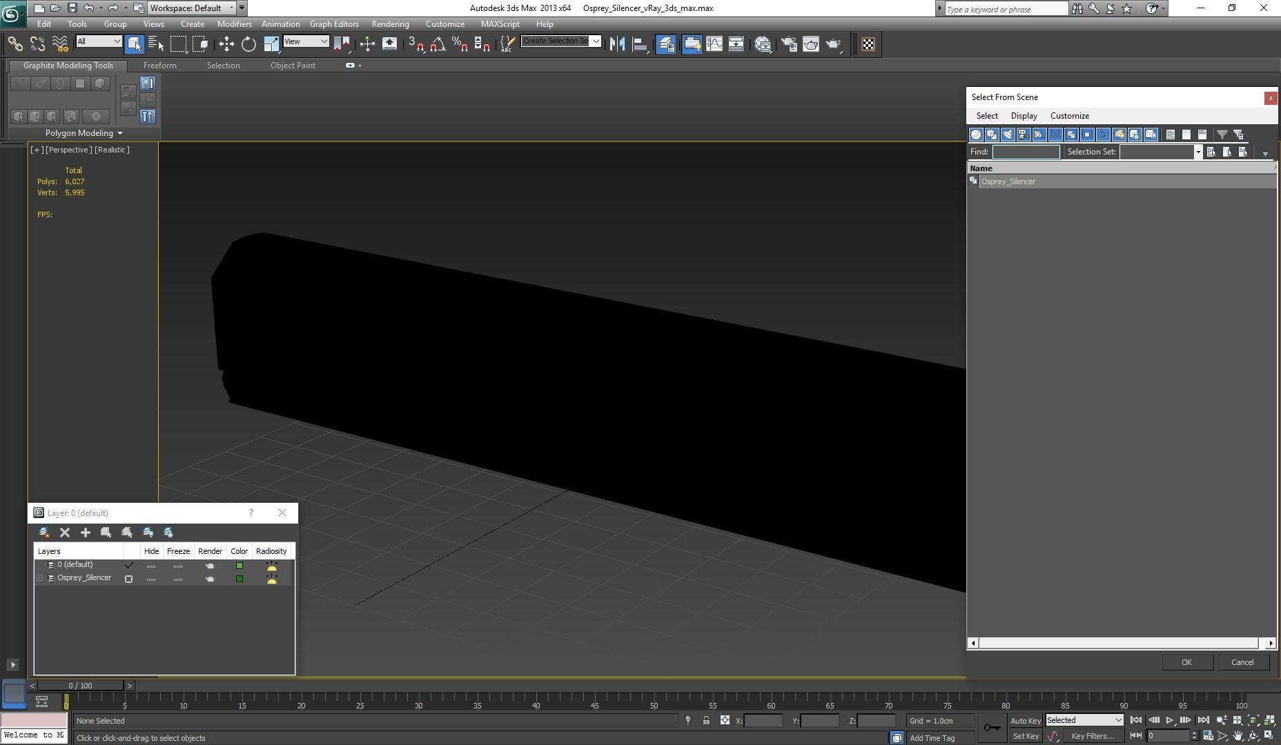The image size is (1281, 745).
Task: Open the Workspace: Default dropdown
Action: point(192,8)
